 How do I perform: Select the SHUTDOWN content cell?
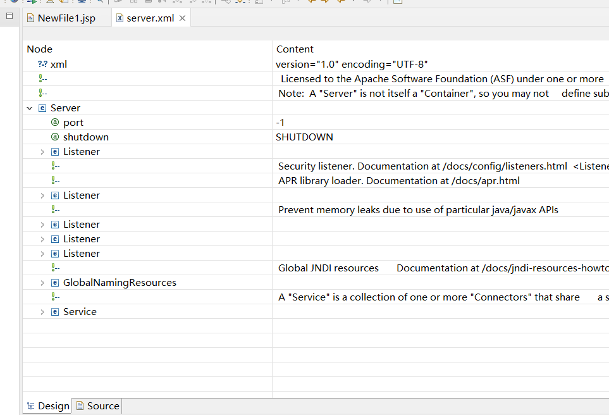click(x=440, y=137)
